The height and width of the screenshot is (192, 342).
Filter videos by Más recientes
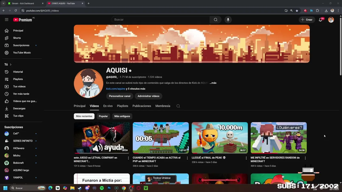click(84, 116)
